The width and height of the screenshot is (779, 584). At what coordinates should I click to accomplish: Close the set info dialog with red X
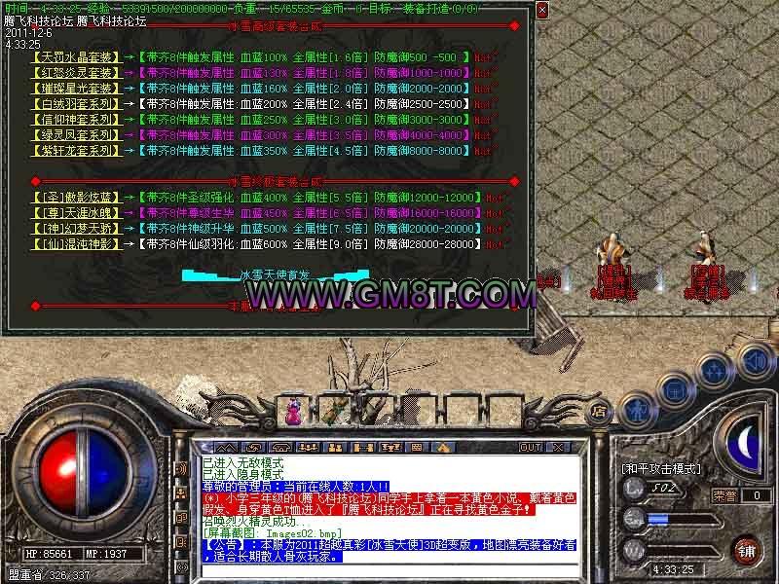(542, 10)
